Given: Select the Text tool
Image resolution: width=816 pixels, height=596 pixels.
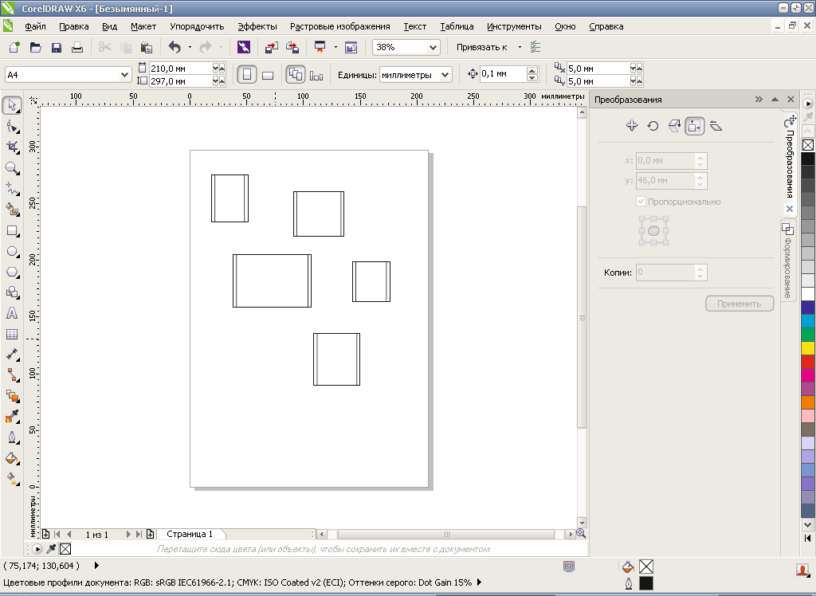Looking at the screenshot, I should point(12,313).
